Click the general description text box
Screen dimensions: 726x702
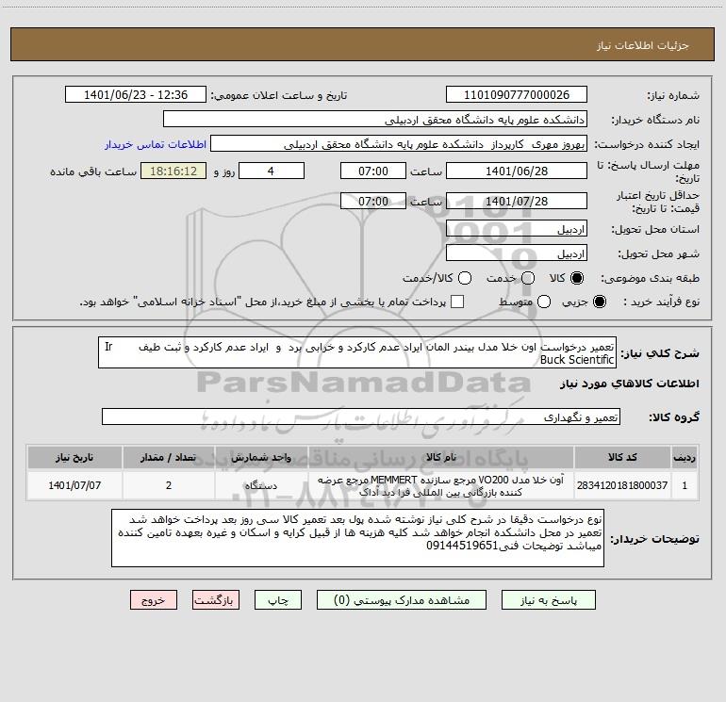357,352
